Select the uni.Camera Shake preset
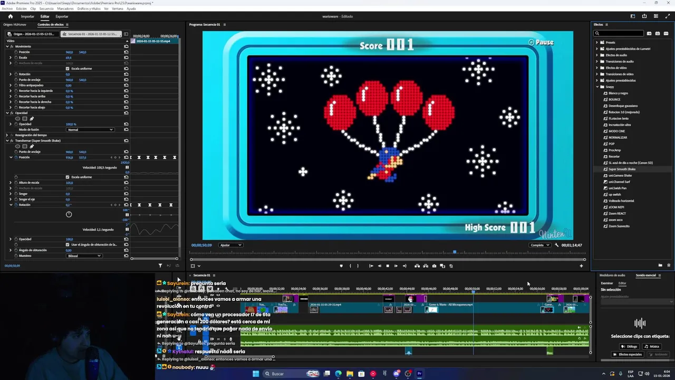Viewport: 675px width, 380px height. pyautogui.click(x=620, y=175)
